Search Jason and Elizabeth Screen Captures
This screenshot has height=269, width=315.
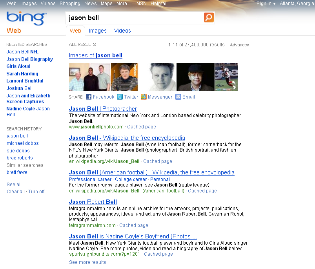pyautogui.click(x=29, y=99)
